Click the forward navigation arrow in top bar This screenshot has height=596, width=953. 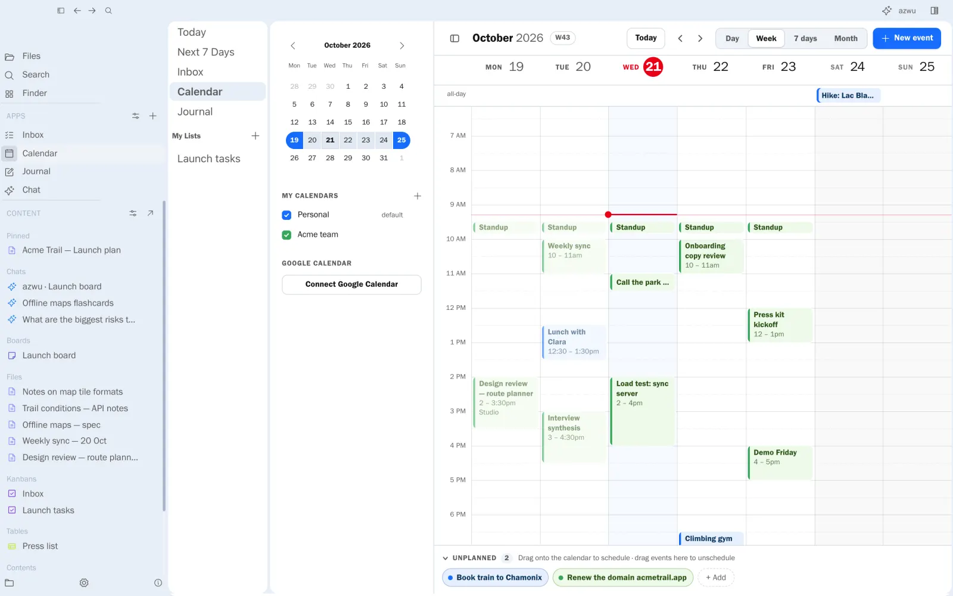coord(92,11)
